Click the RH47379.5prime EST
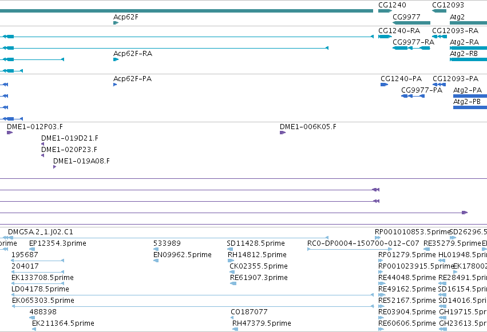This screenshot has height=332, width=487. [x=235, y=329]
